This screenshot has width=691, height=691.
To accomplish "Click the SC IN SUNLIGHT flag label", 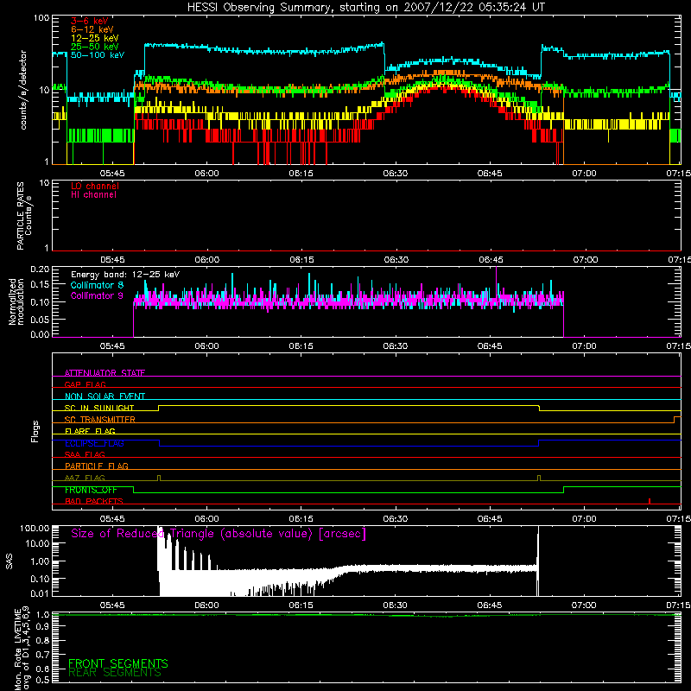I will click(x=99, y=408).
